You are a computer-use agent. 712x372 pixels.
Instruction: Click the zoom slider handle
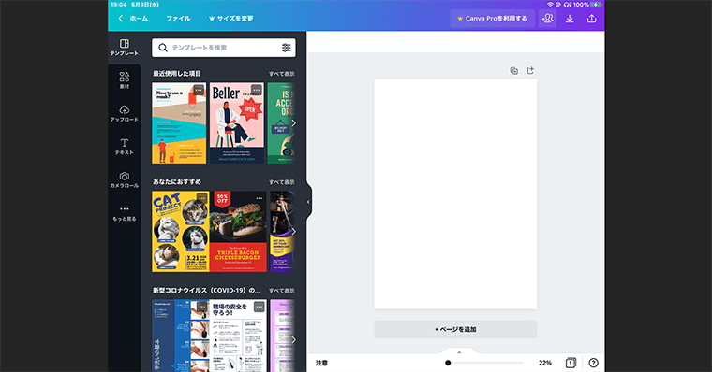coord(448,363)
